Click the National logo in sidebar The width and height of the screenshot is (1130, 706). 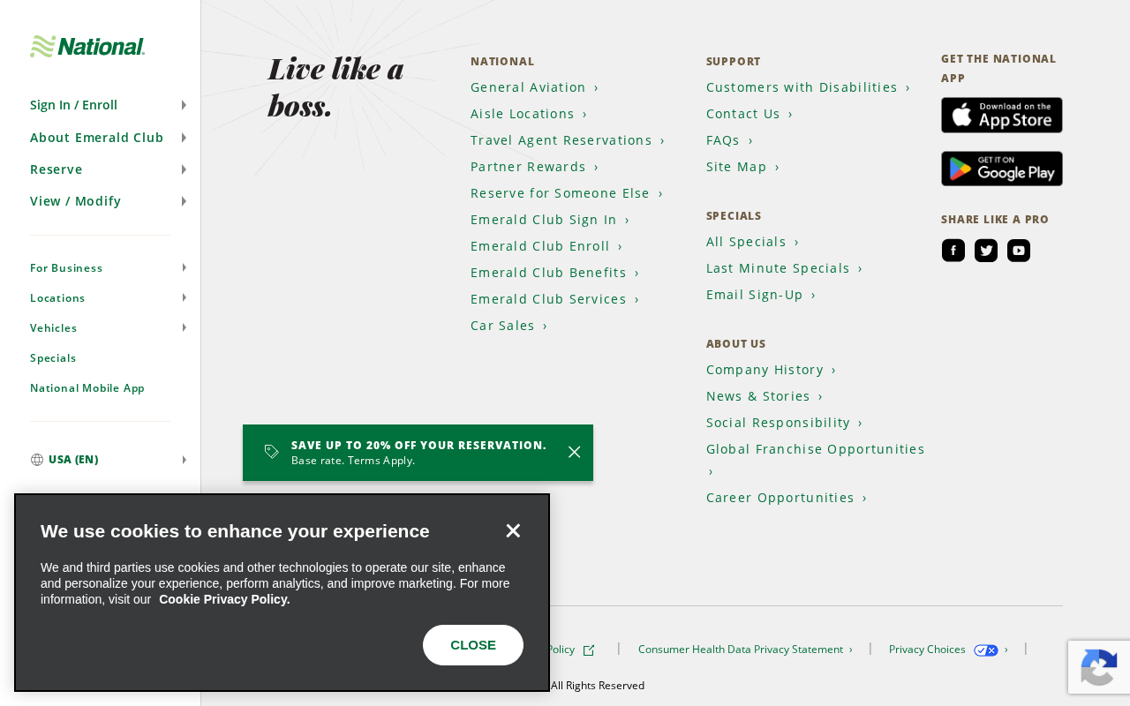coord(87,47)
